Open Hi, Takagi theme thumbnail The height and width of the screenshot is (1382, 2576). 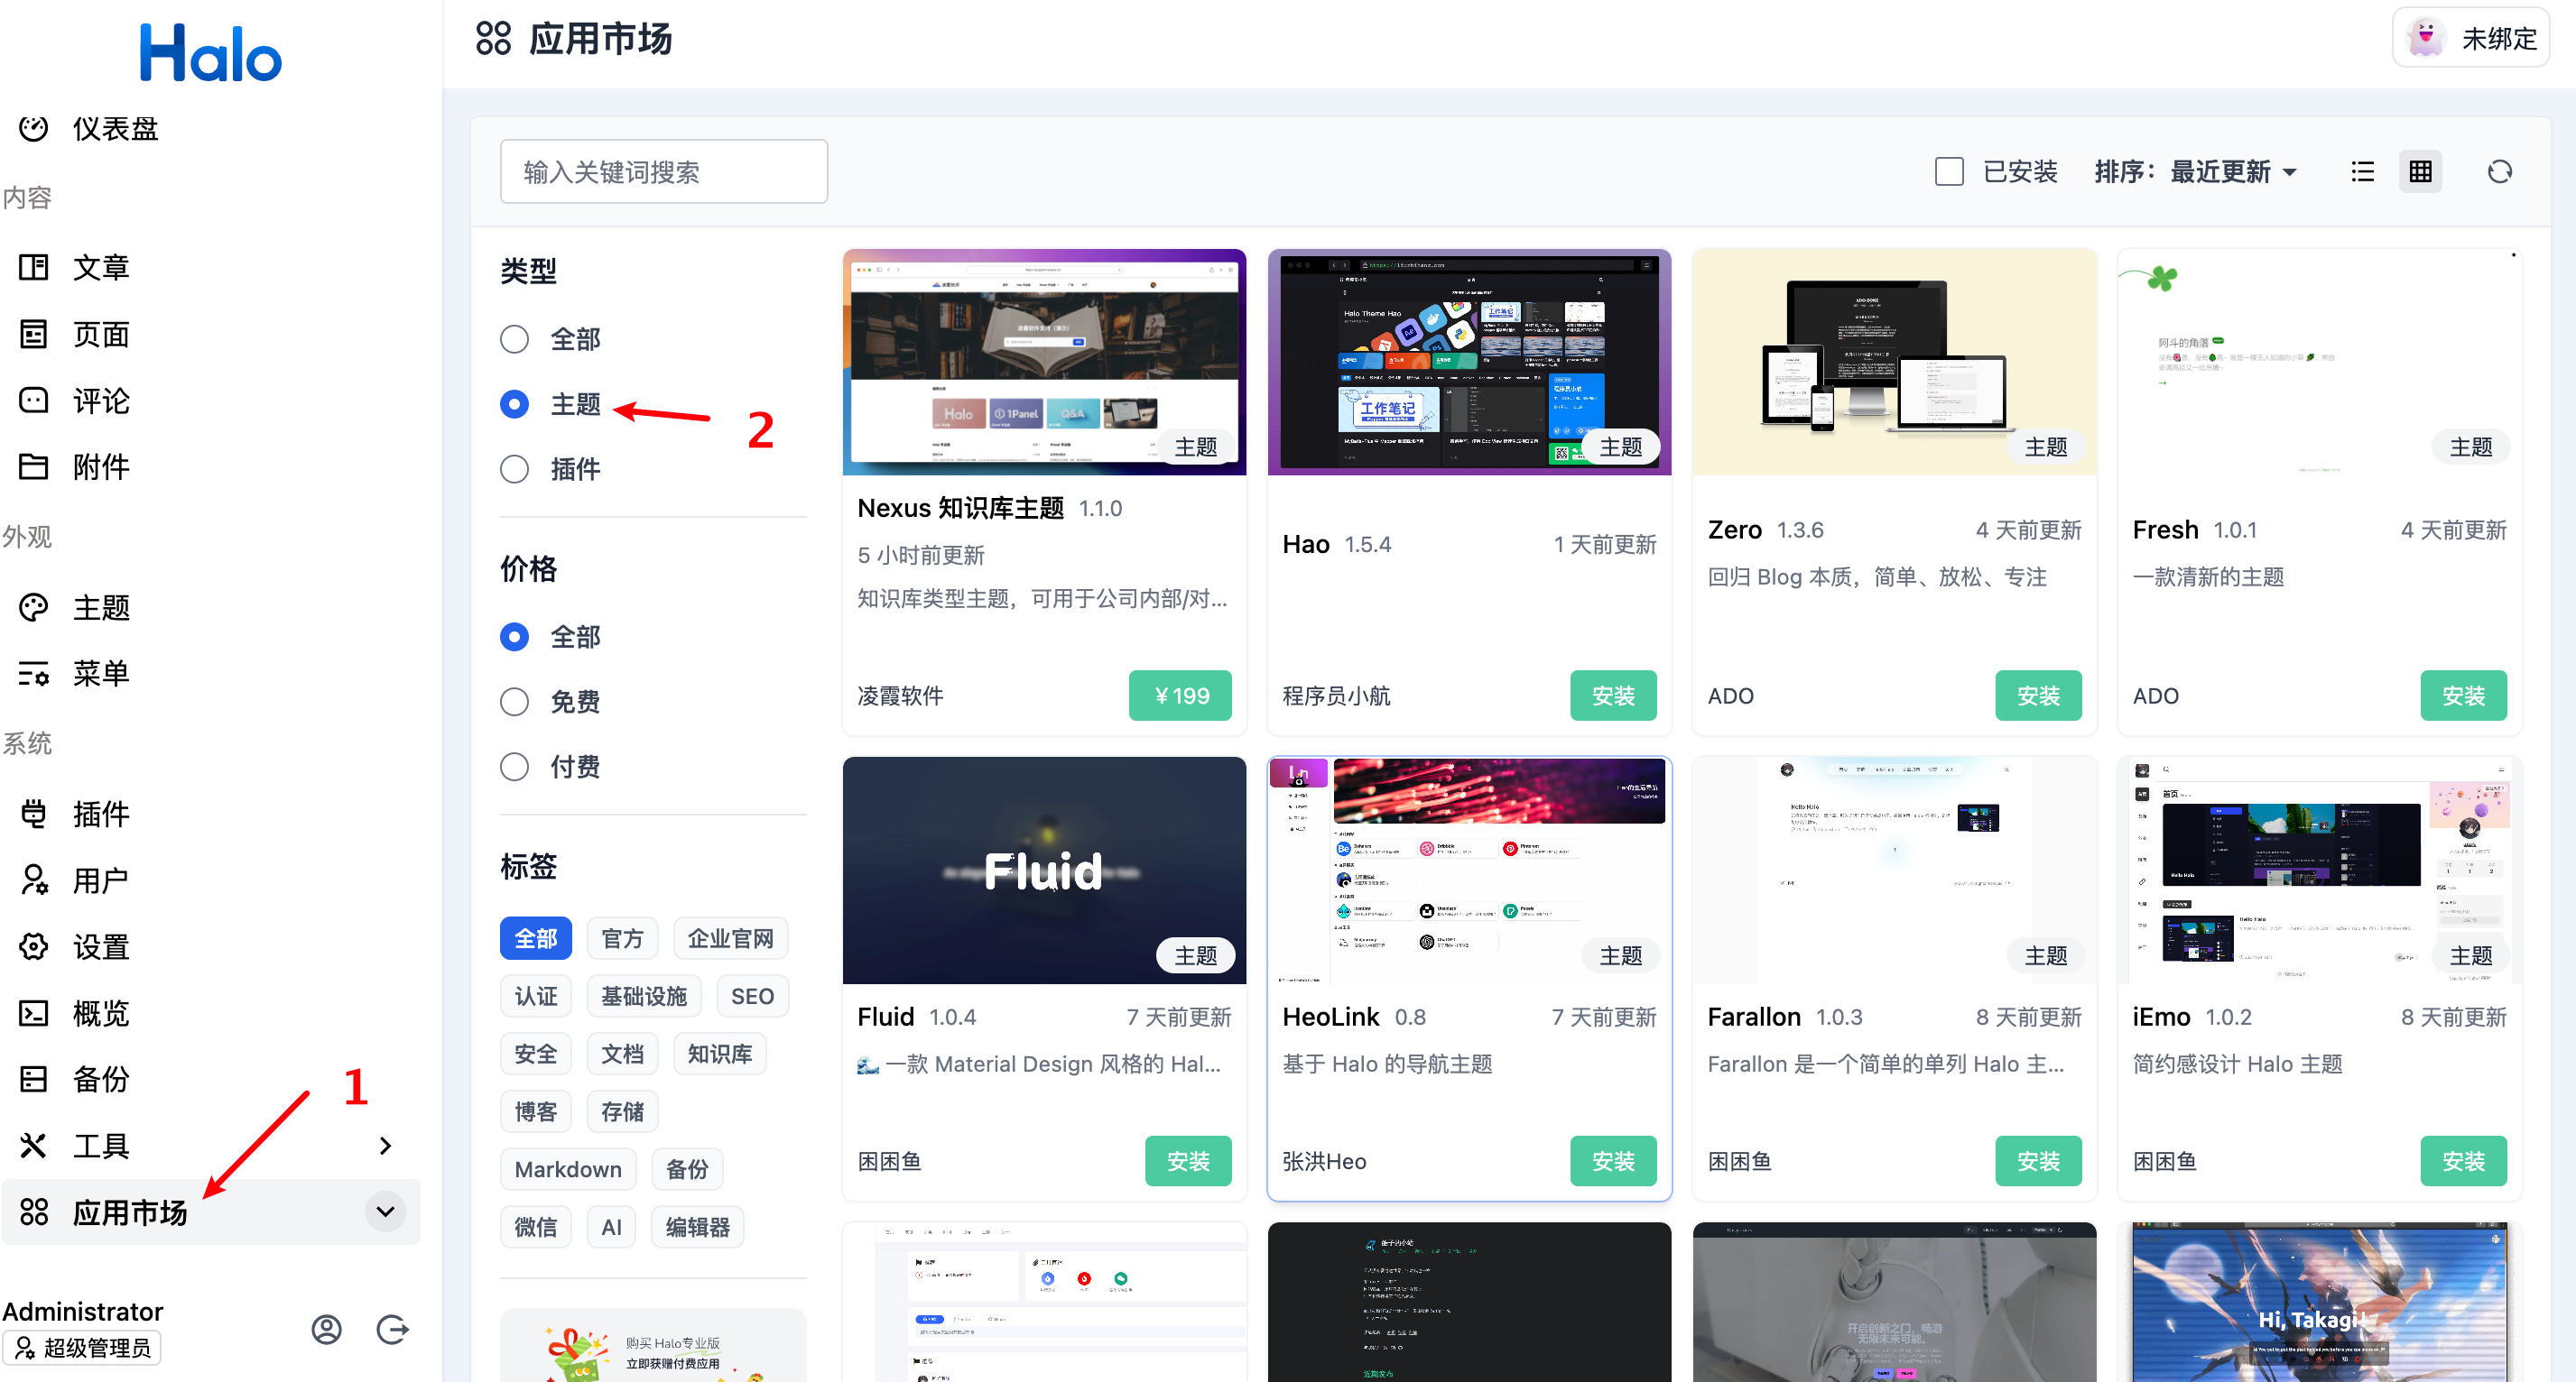click(2319, 1302)
